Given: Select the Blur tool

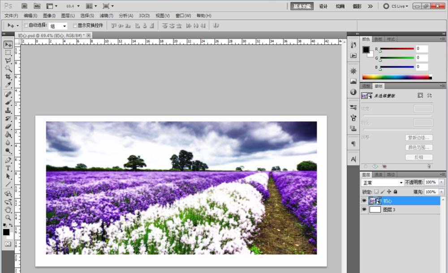Looking at the screenshot, I should (8, 143).
